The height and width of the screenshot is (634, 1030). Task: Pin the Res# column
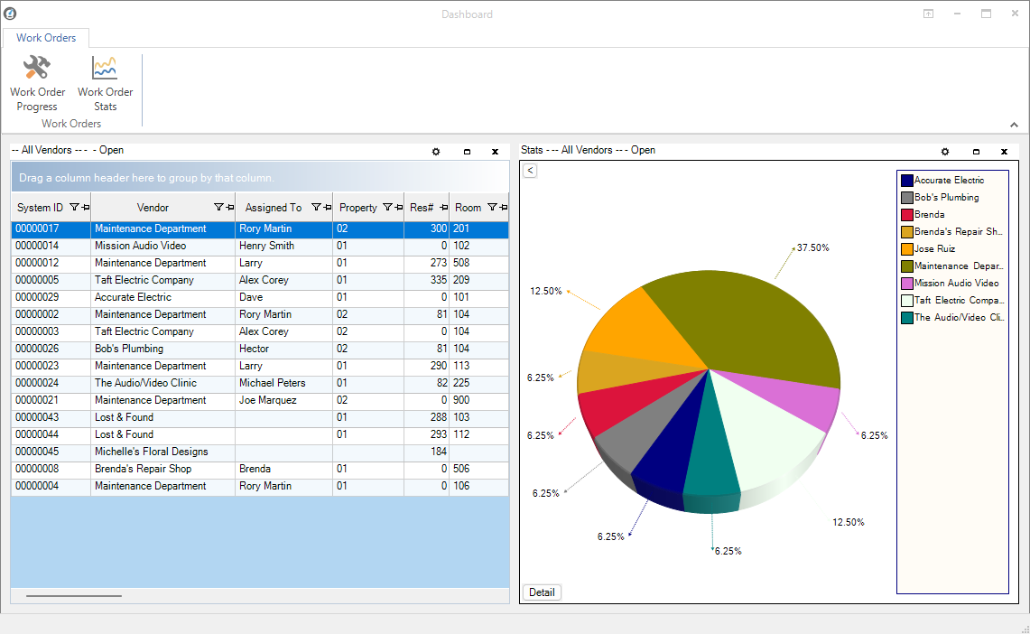[444, 207]
